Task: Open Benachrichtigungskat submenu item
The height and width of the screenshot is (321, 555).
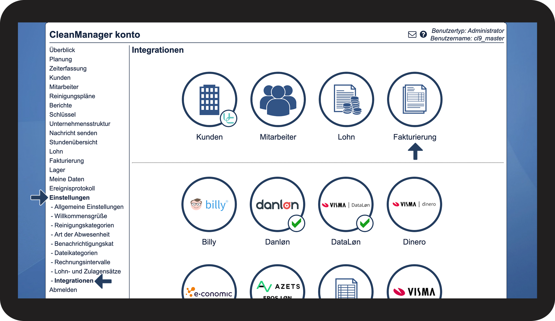Action: (x=84, y=244)
